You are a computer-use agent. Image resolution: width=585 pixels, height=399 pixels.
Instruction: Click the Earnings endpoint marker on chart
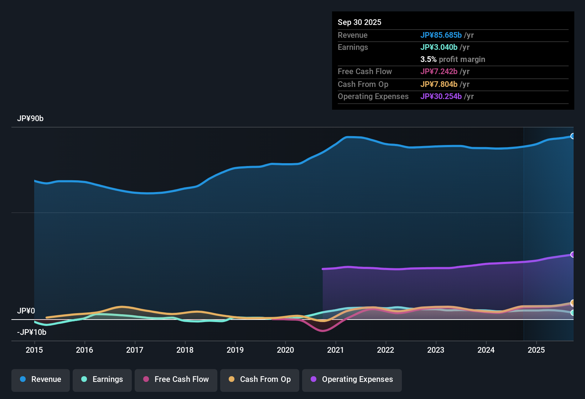[573, 313]
